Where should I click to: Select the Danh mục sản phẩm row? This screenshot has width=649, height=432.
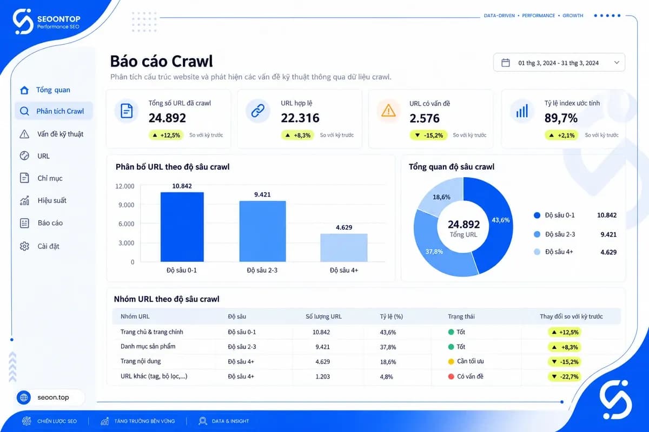[367, 347]
